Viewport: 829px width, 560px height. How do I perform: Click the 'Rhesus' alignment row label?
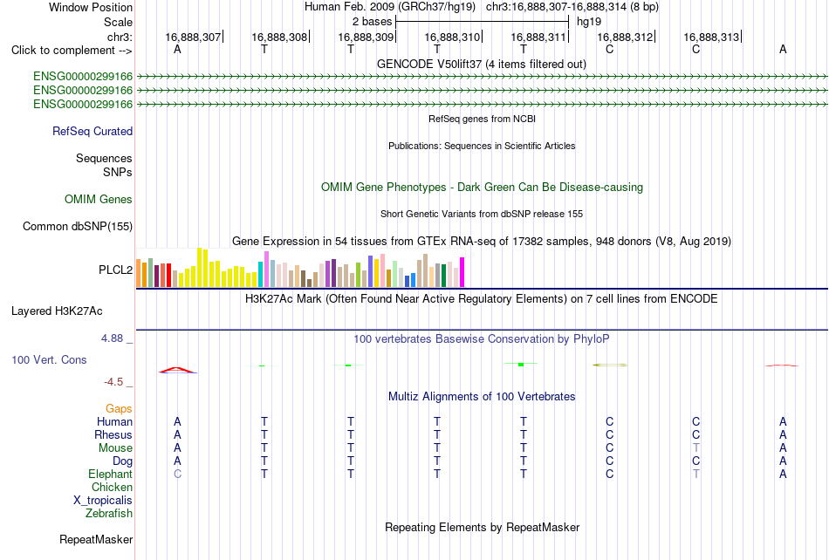113,434
